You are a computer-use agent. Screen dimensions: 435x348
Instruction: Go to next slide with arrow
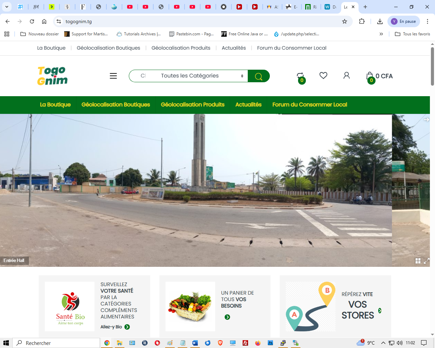[426, 120]
